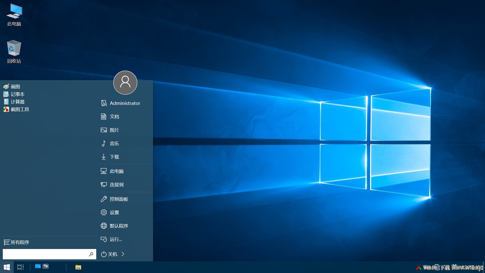Click the 关机 power button
Viewport: 485px width, 273px height.
(x=109, y=254)
